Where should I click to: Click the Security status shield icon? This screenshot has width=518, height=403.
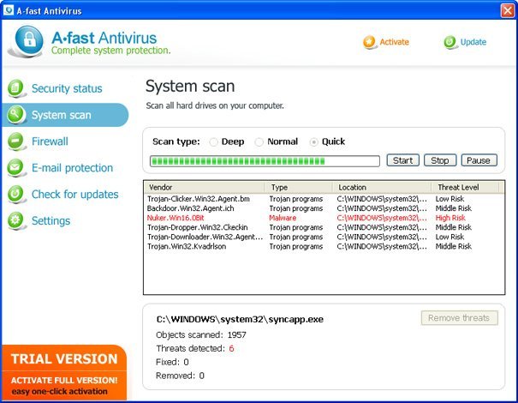tap(15, 88)
